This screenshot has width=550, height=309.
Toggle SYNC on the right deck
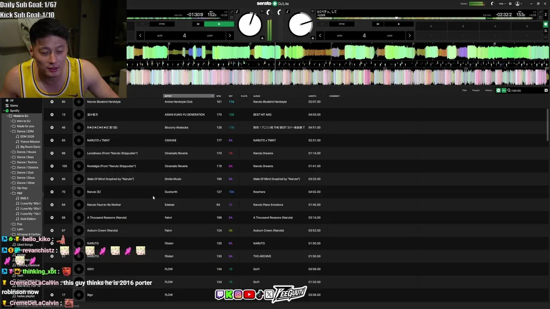pyautogui.click(x=342, y=24)
